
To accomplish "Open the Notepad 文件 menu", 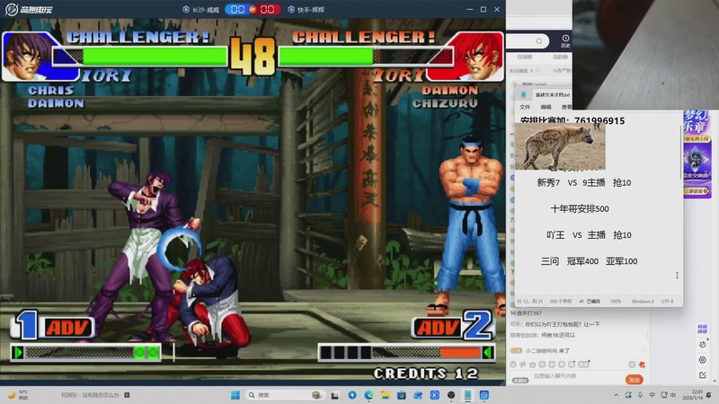I will [525, 107].
